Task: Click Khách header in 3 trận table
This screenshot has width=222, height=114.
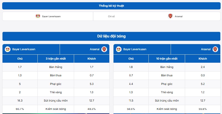Action: click(92, 59)
